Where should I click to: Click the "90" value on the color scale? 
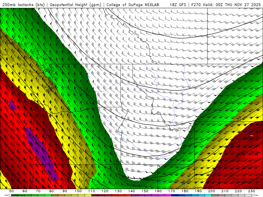(x=65, y=191)
